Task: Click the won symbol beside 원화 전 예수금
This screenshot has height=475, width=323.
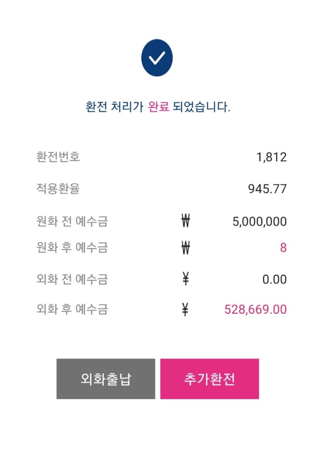Action: (186, 221)
